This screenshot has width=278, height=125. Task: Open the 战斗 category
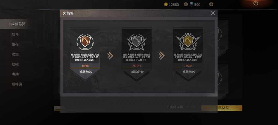[x=15, y=34]
